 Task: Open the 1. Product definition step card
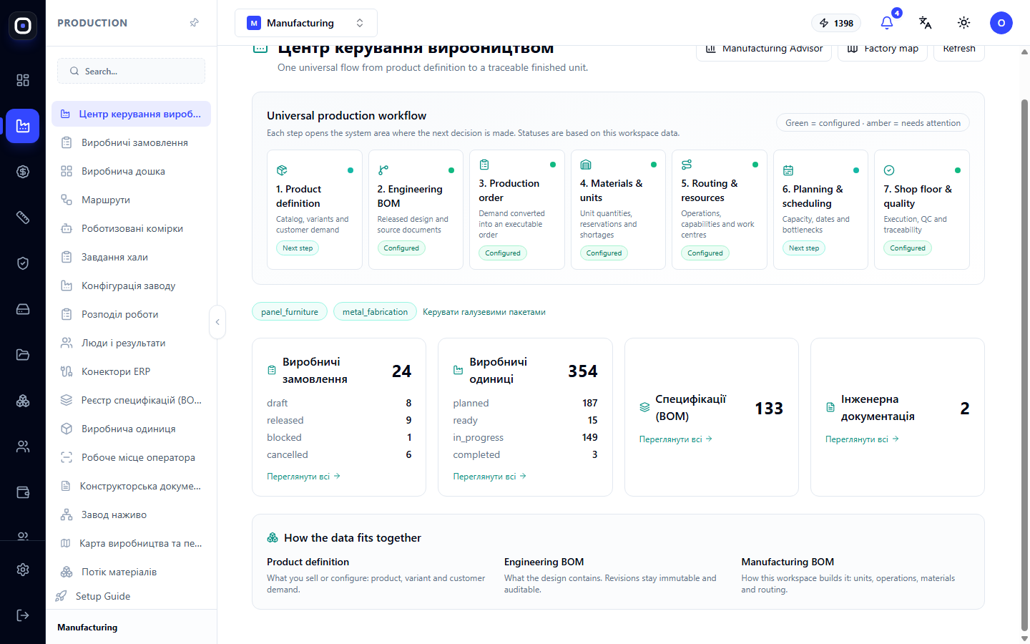[315, 210]
